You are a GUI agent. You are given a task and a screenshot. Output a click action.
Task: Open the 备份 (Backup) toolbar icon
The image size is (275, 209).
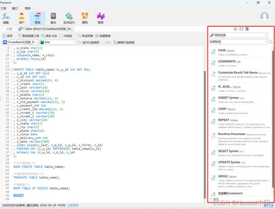[53, 19]
